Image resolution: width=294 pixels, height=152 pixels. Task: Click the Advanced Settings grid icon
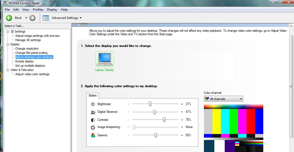(46, 18)
